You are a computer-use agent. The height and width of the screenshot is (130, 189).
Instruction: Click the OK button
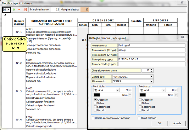coord(159,123)
